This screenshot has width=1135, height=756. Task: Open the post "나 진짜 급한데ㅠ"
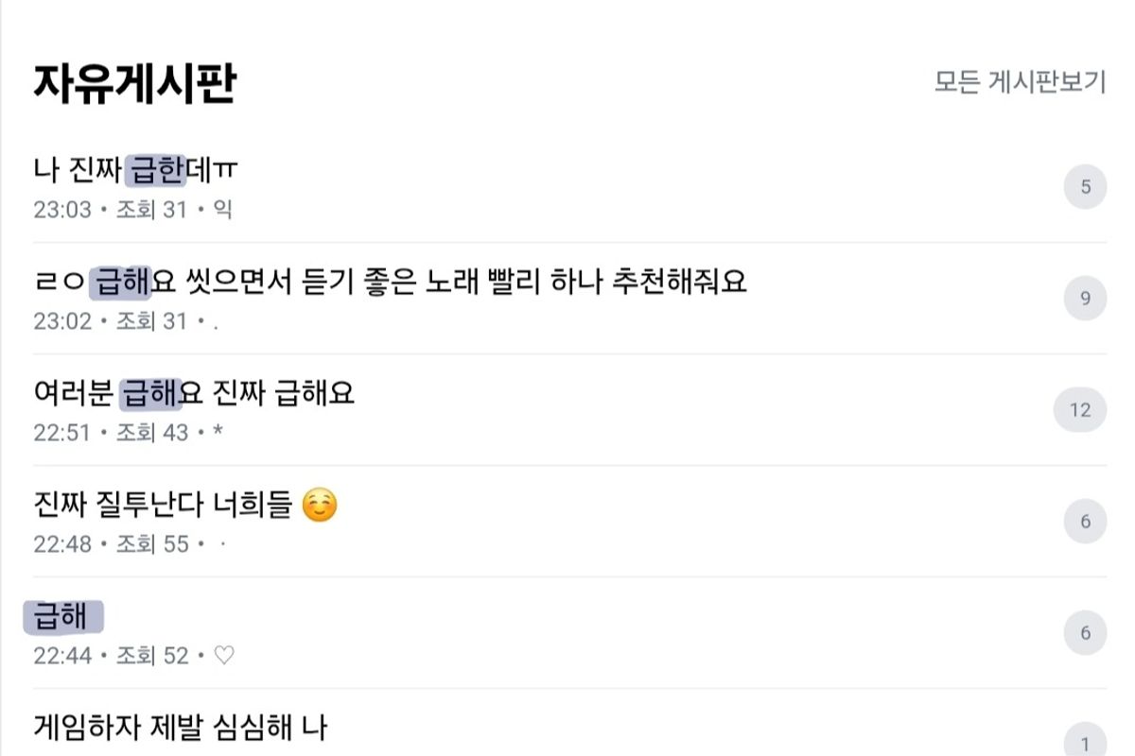135,170
